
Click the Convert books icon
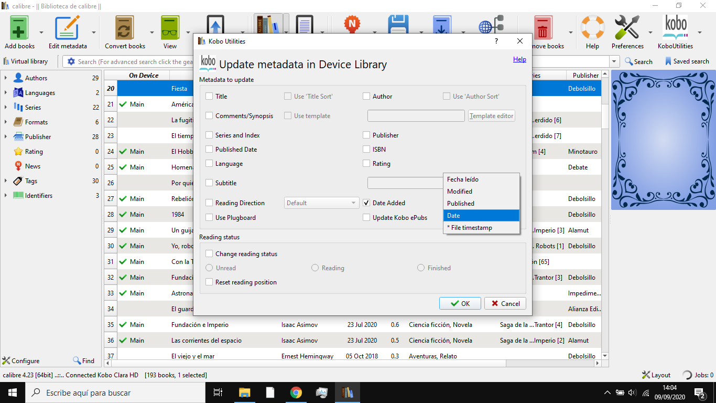[125, 28]
